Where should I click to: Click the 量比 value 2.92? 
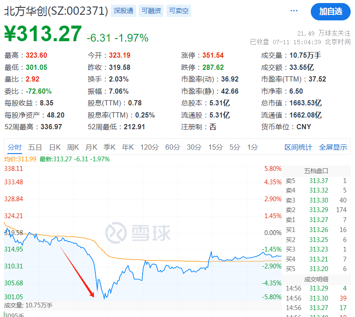tap(33, 79)
